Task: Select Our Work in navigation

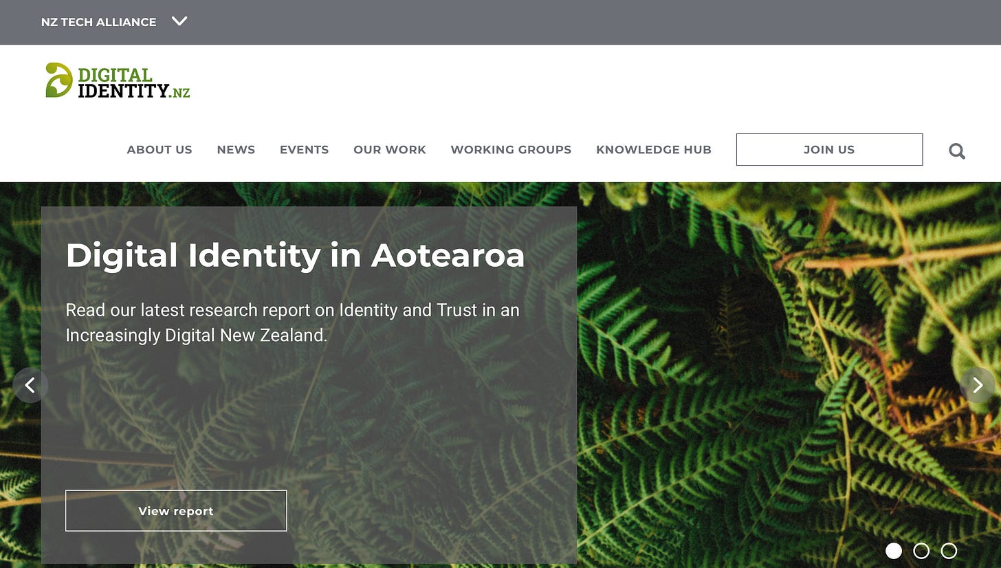Action: tap(390, 149)
